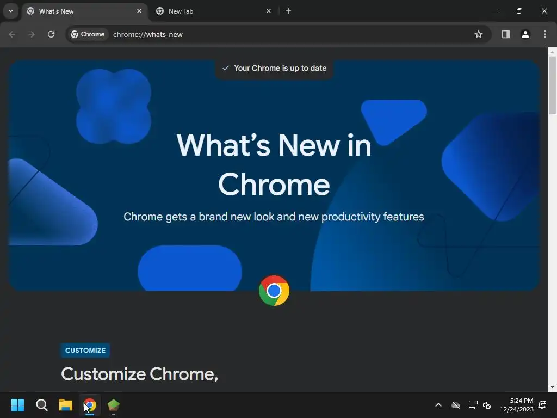Screen dimensions: 557x418
Task: Open Windows Search from taskbar
Action: (x=41, y=405)
